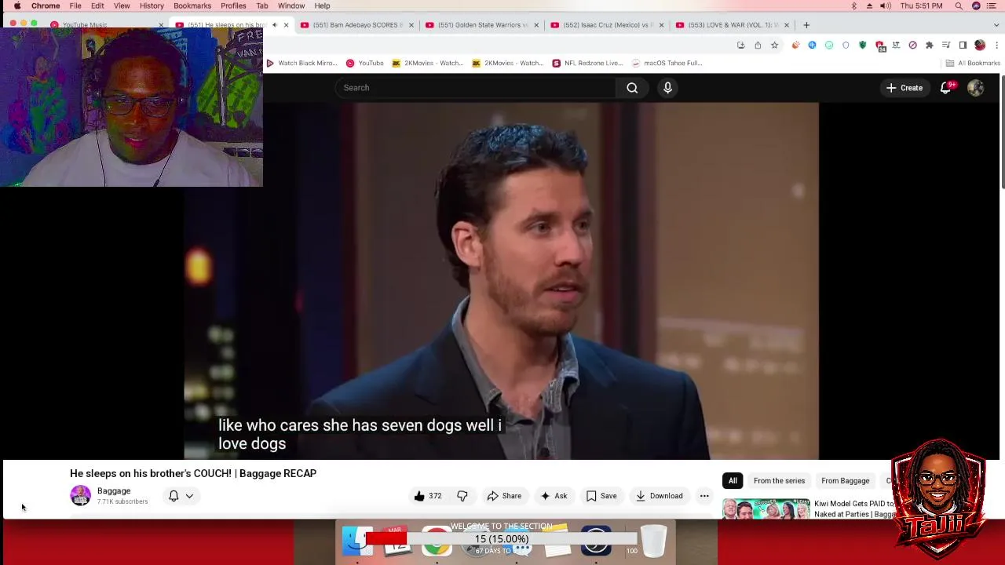The width and height of the screenshot is (1005, 565).
Task: Open the All Bookmarks folder
Action: [x=973, y=63]
